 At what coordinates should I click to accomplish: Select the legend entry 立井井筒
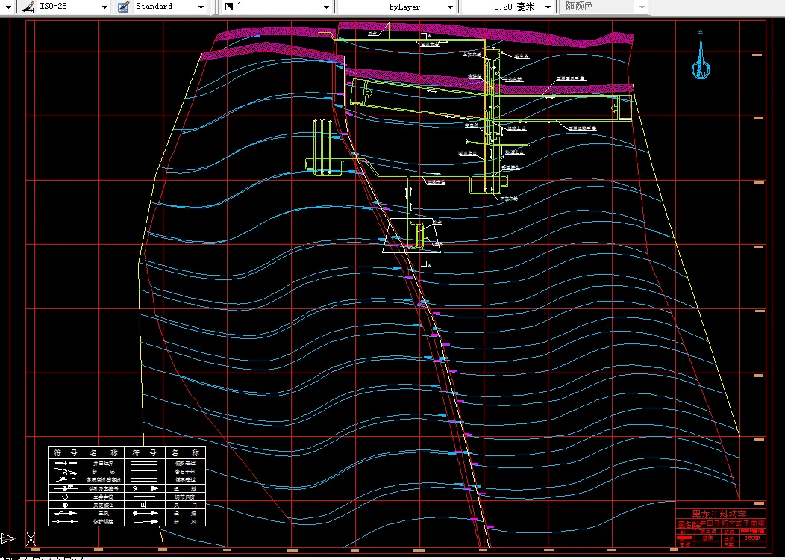[x=104, y=497]
